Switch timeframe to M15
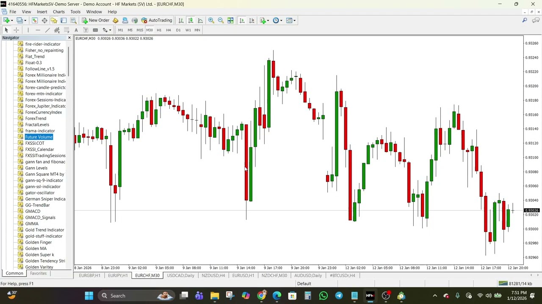Image resolution: width=542 pixels, height=304 pixels. 140,30
